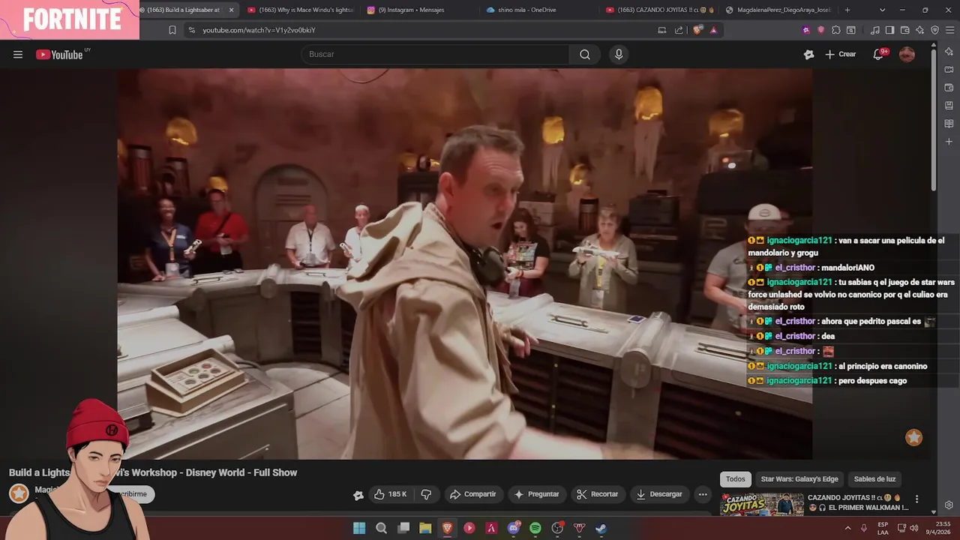Open YouTube notifications bell
This screenshot has width=960, height=540.
[x=878, y=54]
